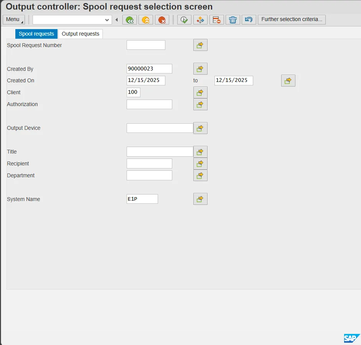Viewport: 361px width, 345px height.
Task: Click the Title input field
Action: pos(160,152)
